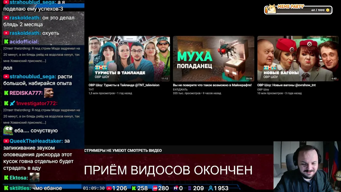This screenshot has height=192, width=341.
Task: Click the YouTube icon in the status bar
Action: click(109, 188)
